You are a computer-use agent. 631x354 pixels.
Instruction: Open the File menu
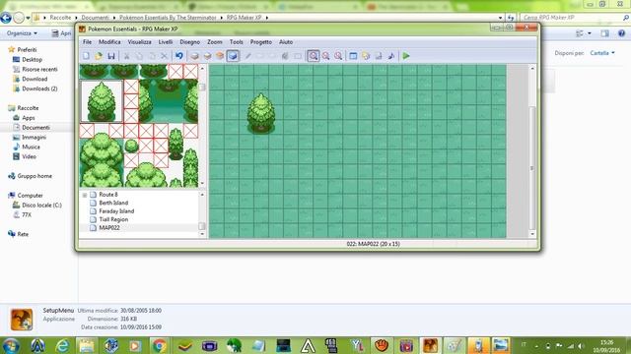point(87,42)
